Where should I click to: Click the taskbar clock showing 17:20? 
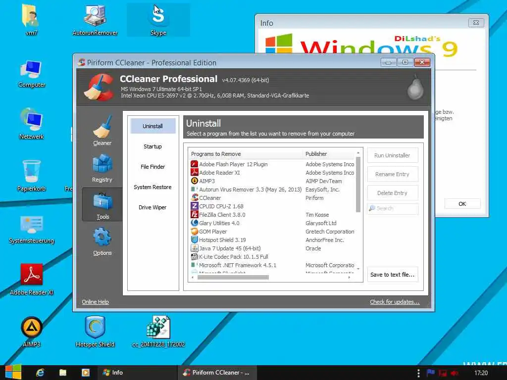pos(481,373)
